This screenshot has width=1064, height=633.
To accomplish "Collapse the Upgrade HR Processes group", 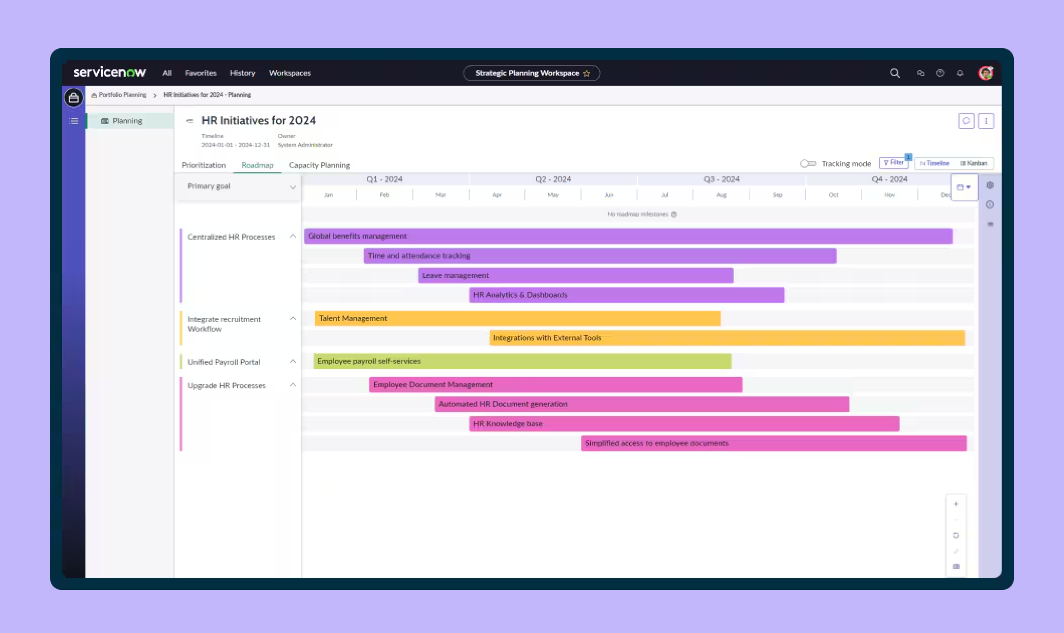I will tap(293, 385).
